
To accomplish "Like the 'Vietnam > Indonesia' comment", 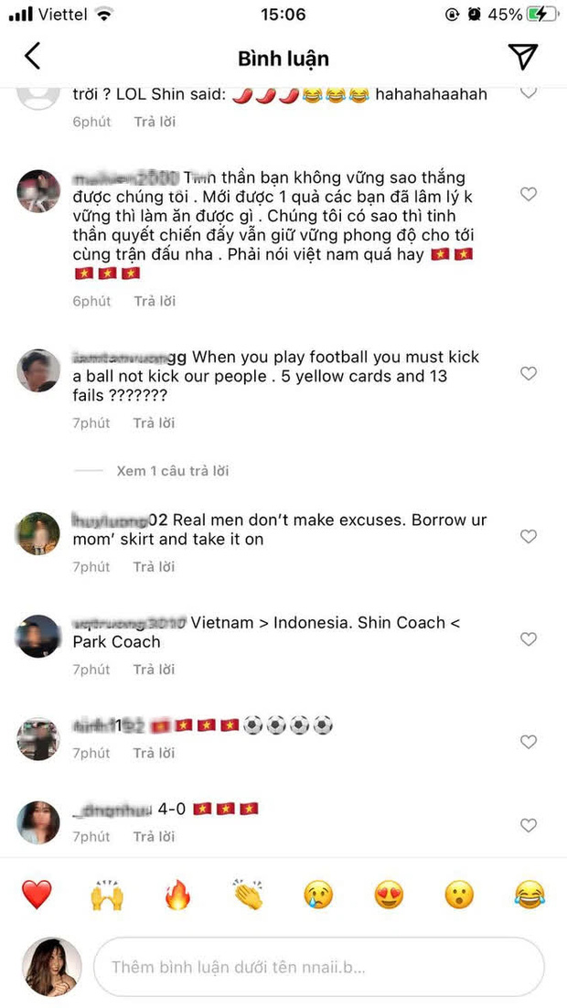I will pyautogui.click(x=528, y=639).
